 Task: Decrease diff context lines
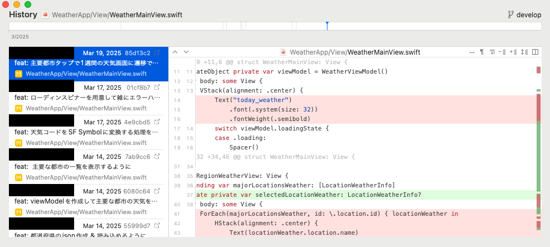pos(502,52)
